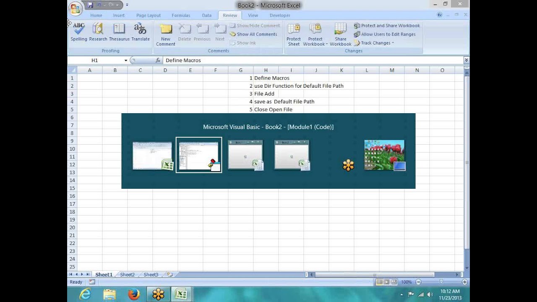Viewport: 537px width, 302px height.
Task: Open the View ribbon tab
Action: point(253,16)
